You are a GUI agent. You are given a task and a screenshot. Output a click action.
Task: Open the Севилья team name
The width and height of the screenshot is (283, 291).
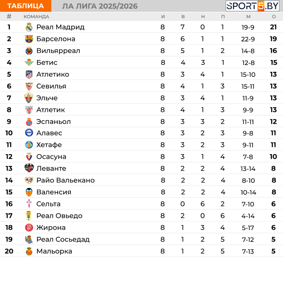pyautogui.click(x=51, y=86)
